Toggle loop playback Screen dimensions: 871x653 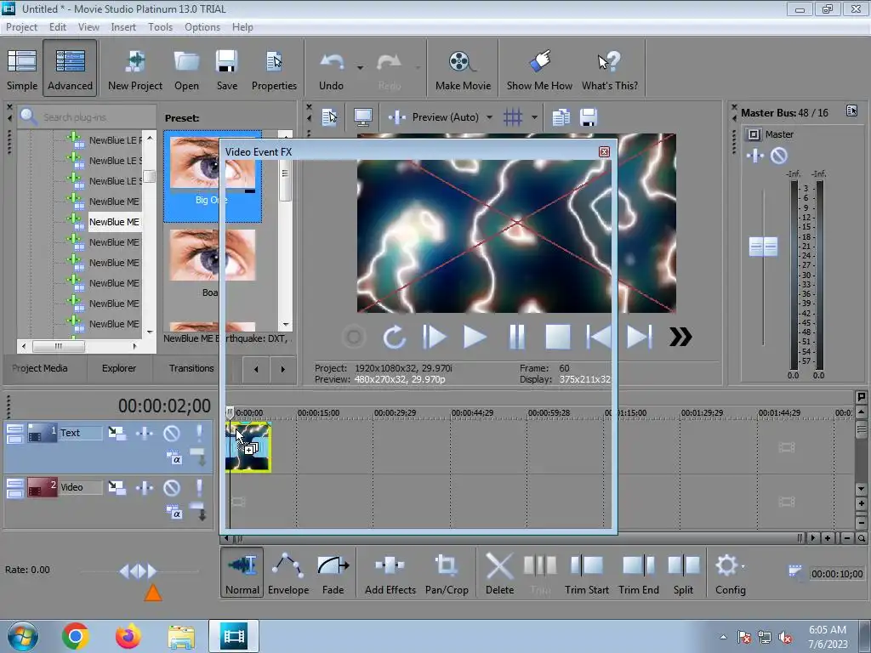click(394, 337)
